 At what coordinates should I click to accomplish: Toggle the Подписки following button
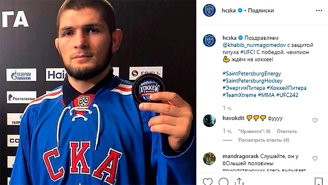point(261,10)
